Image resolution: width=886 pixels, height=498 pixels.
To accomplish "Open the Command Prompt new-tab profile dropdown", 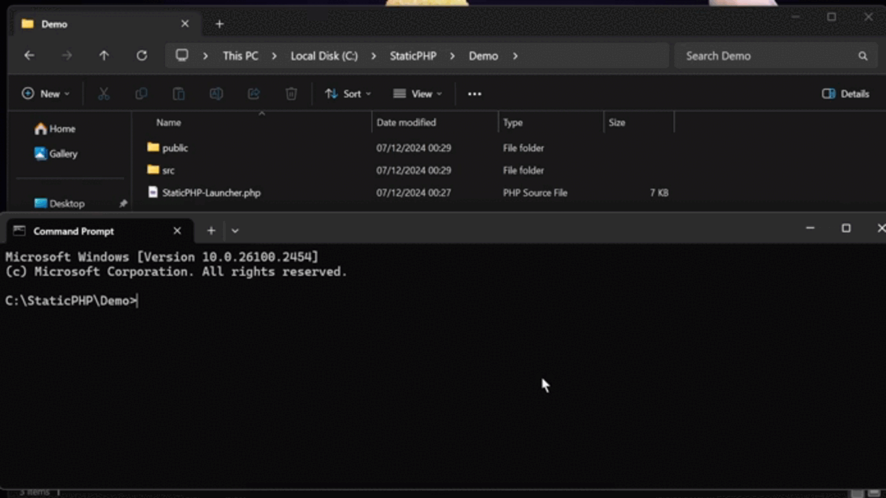I will 235,231.
